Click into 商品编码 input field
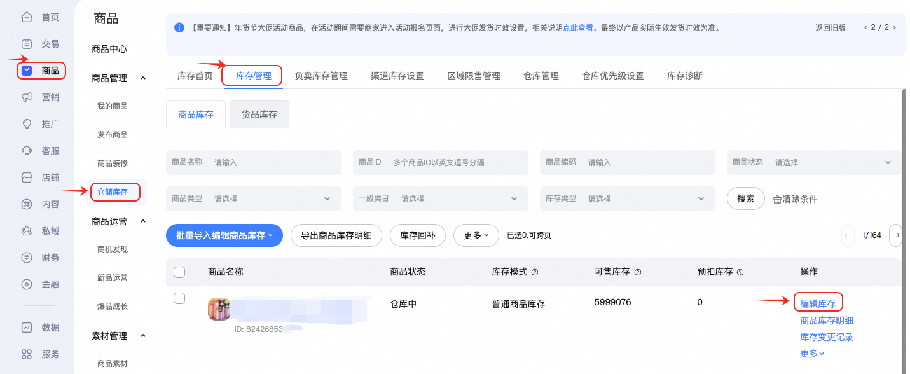 (628, 162)
